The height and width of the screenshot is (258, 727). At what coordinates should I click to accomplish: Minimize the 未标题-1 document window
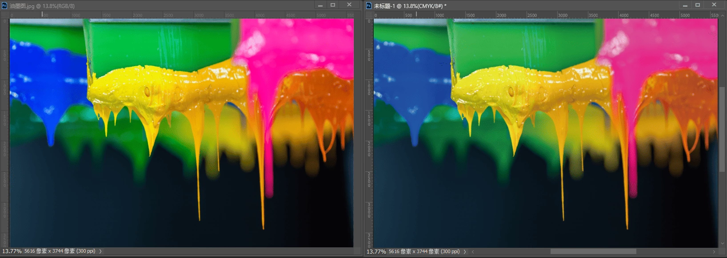[x=685, y=5]
